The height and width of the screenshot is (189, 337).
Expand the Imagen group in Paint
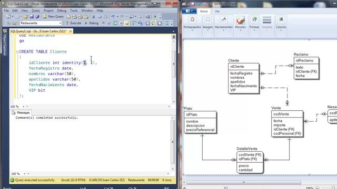pyautogui.click(x=207, y=30)
